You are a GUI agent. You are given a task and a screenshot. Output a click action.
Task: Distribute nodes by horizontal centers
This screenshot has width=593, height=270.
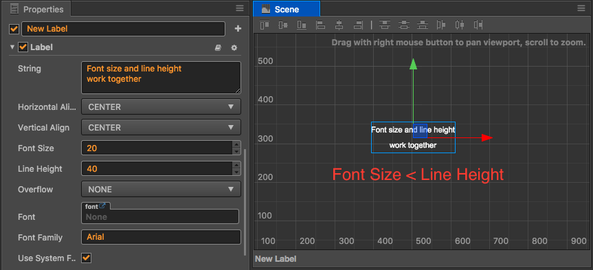[460, 25]
